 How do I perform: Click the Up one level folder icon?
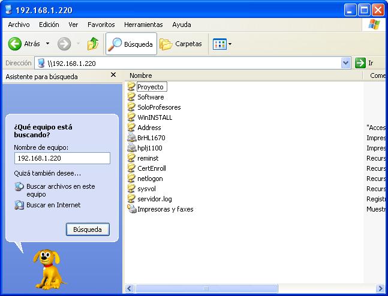pos(93,44)
